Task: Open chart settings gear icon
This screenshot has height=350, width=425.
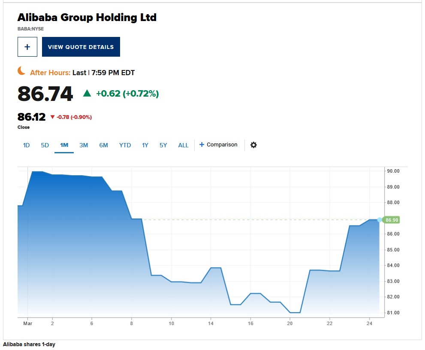Action: (x=253, y=145)
